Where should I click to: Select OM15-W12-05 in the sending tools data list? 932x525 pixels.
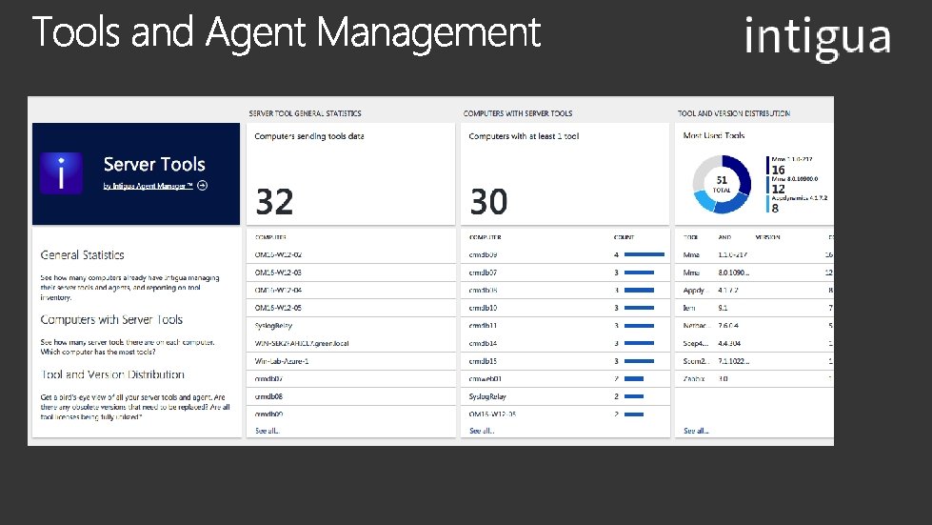pyautogui.click(x=350, y=308)
